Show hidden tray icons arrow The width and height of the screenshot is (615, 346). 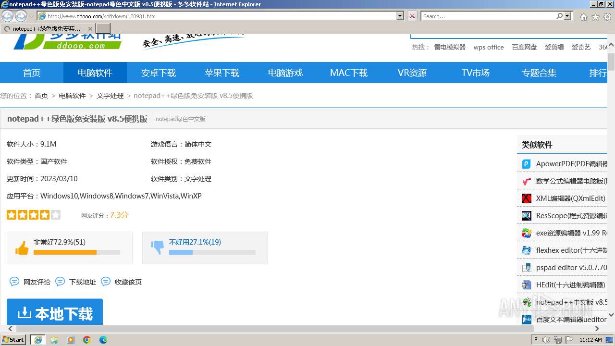click(535, 340)
